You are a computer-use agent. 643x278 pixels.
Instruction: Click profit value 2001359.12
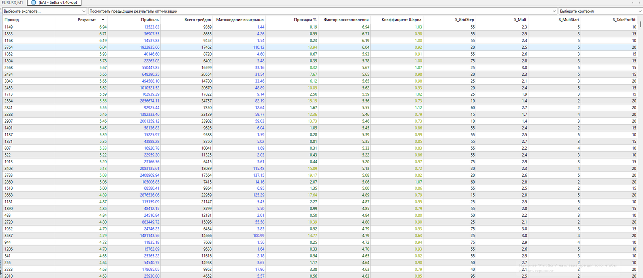coord(149,121)
